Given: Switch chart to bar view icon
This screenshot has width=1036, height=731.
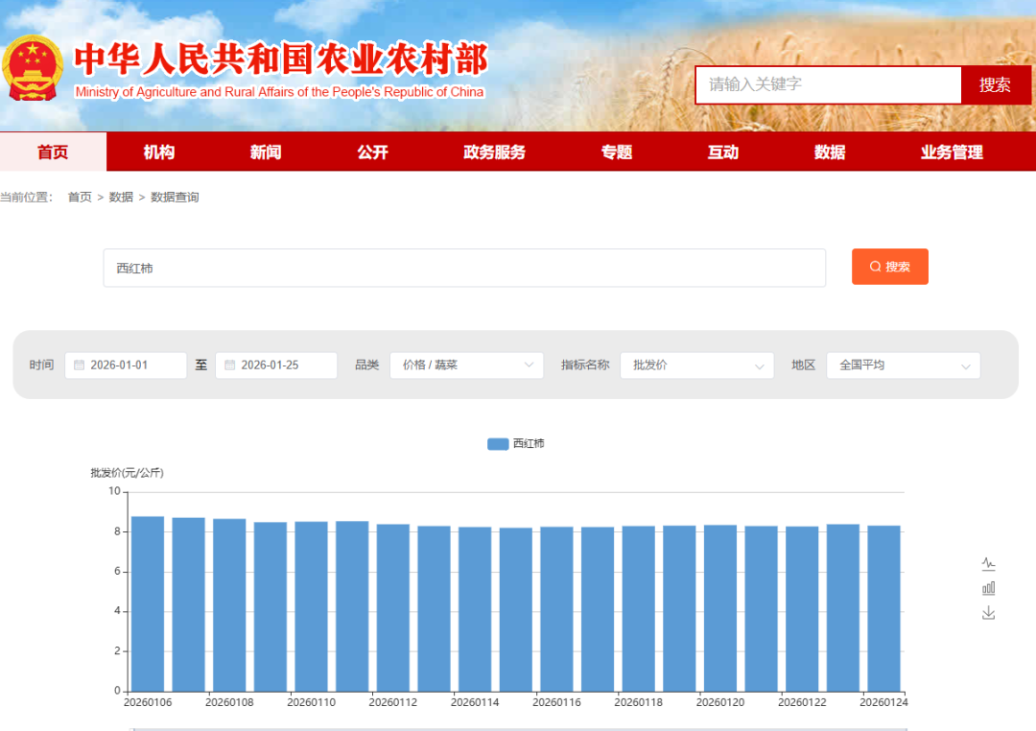Looking at the screenshot, I should click(x=988, y=588).
